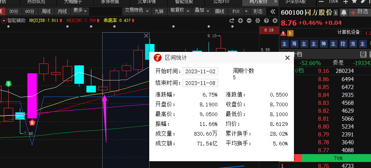This screenshot has width=371, height=168.
Task: Activate the 画线 drawing tool
Action: (220, 11)
